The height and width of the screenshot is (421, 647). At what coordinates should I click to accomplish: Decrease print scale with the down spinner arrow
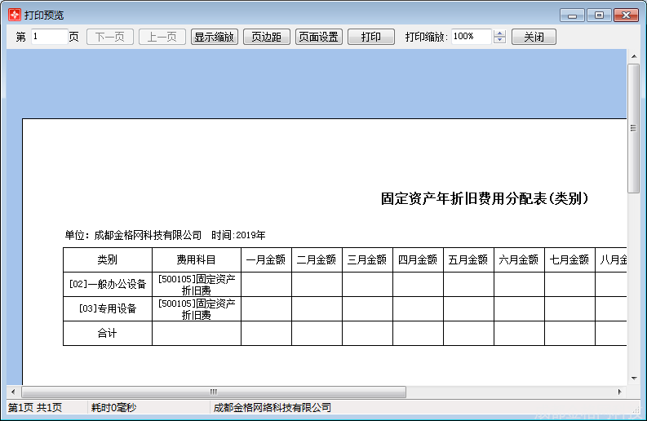pyautogui.click(x=500, y=41)
